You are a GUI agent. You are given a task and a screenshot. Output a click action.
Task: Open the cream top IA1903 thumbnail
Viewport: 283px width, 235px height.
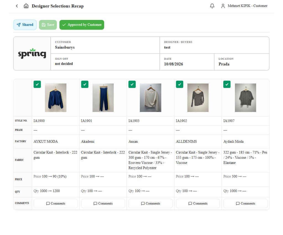click(x=151, y=98)
